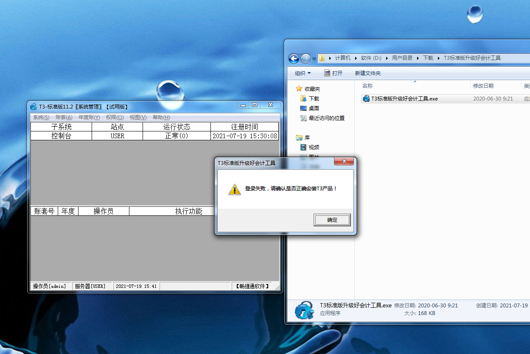Click the 2020-06-30 9:21 date in file row
This screenshot has height=354, width=530.
click(493, 99)
